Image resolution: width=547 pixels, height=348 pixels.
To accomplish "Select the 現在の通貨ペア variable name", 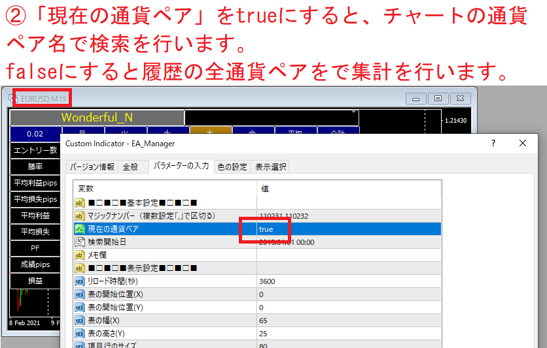I will tap(113, 229).
